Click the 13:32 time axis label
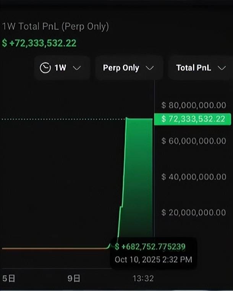The height and width of the screenshot is (291, 233). tap(143, 278)
